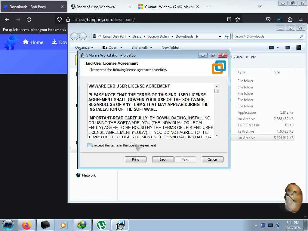The image size is (308, 231).
Task: Open the Share with dropdown
Action: coord(142,48)
